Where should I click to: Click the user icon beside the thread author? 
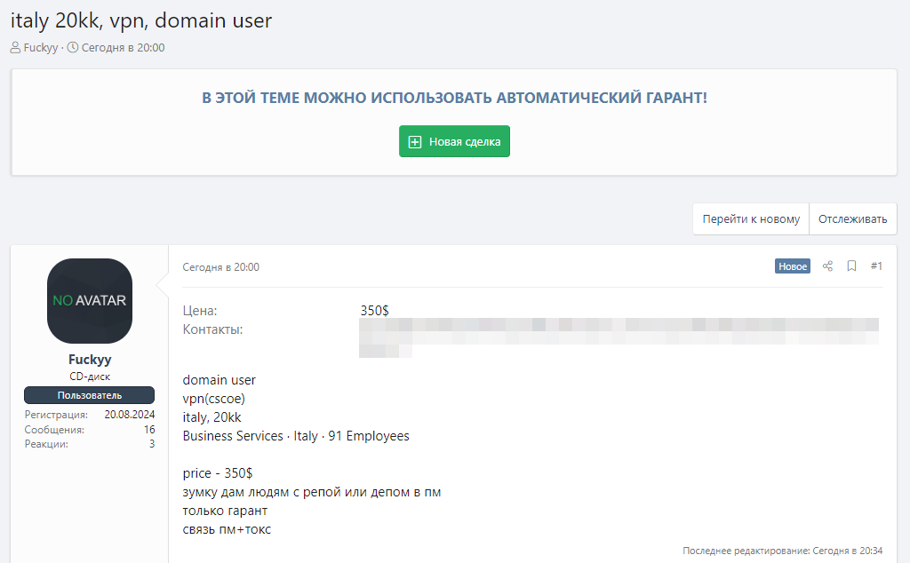click(x=16, y=48)
